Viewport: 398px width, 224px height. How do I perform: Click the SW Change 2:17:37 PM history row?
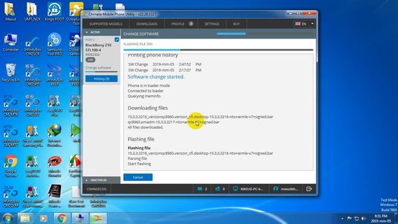coord(165,70)
